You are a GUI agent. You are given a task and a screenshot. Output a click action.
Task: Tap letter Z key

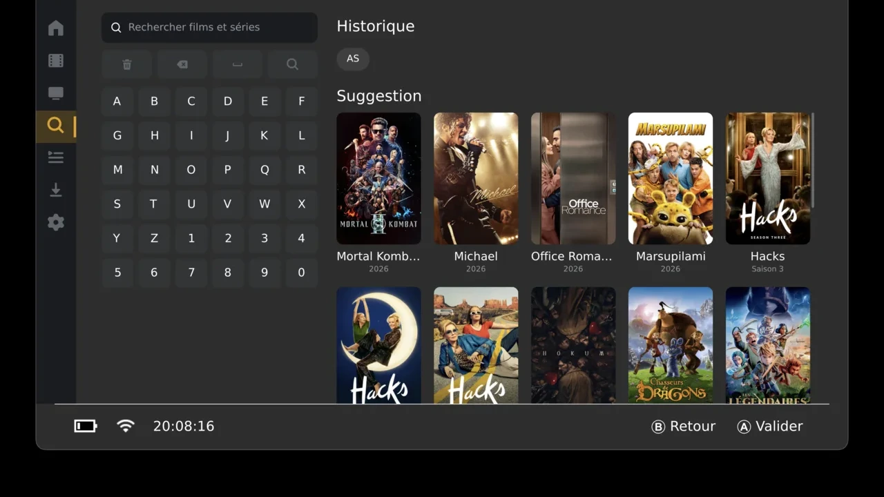point(154,238)
